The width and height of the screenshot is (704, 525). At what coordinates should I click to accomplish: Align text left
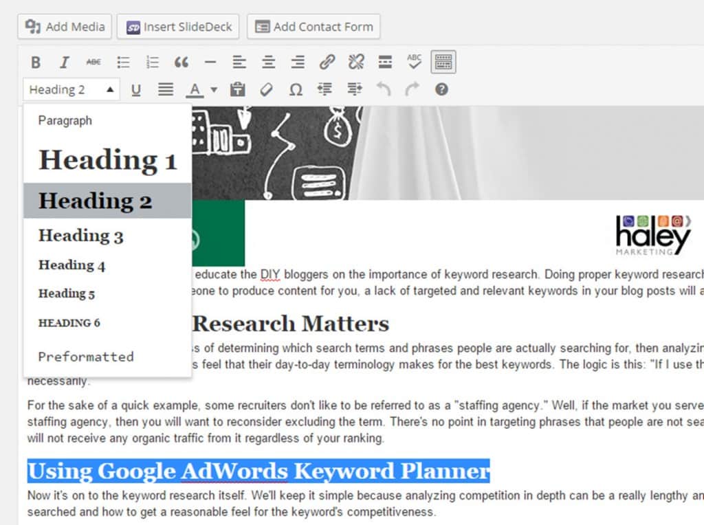pos(239,62)
